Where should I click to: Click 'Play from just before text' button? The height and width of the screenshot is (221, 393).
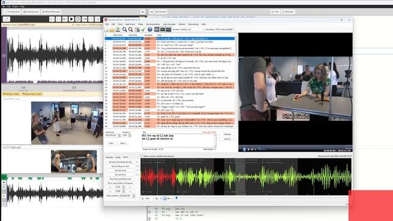120,179
